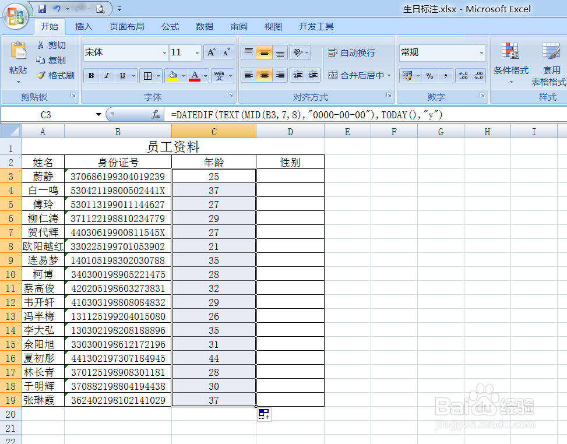
Task: Align text to bottom of cell
Action: [280, 52]
